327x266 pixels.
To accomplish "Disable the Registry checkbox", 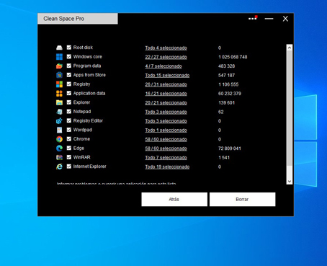I will (69, 84).
